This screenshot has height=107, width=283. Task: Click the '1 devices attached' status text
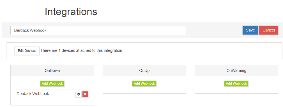[x=82, y=50]
